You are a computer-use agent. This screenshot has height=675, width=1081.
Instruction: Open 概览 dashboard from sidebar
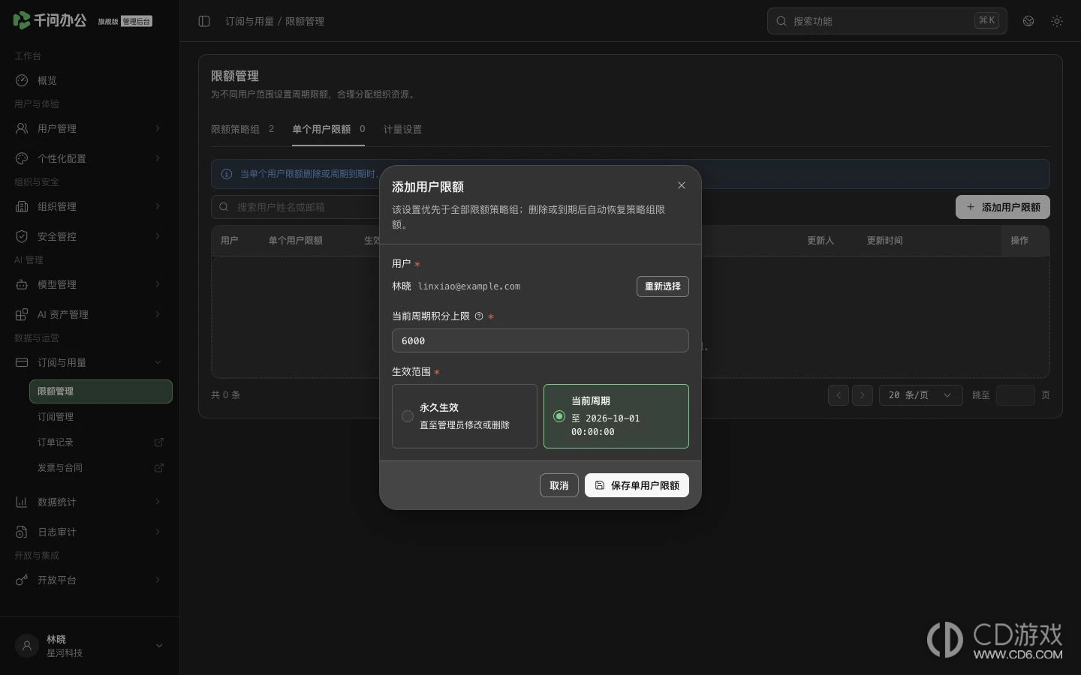(x=90, y=80)
